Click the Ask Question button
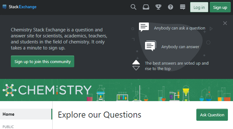The image size is (233, 129). (212, 115)
